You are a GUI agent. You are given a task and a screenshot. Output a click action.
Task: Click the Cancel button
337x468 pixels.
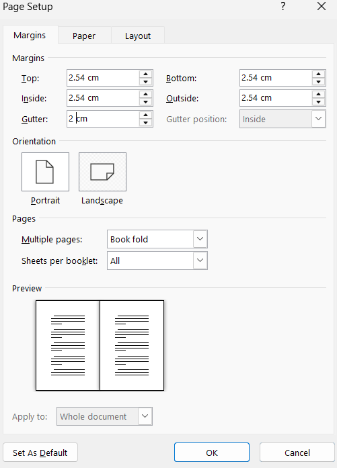(297, 453)
